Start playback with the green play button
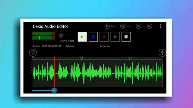The height and width of the screenshot is (108, 193). [x=82, y=37]
